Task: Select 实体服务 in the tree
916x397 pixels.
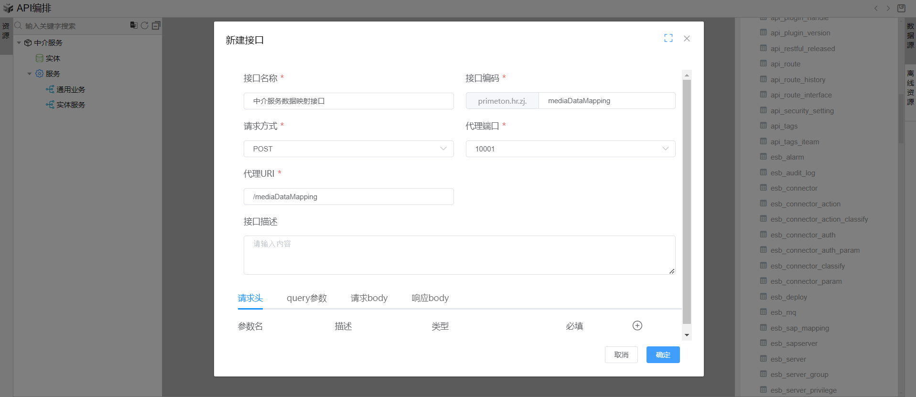Action: (70, 105)
